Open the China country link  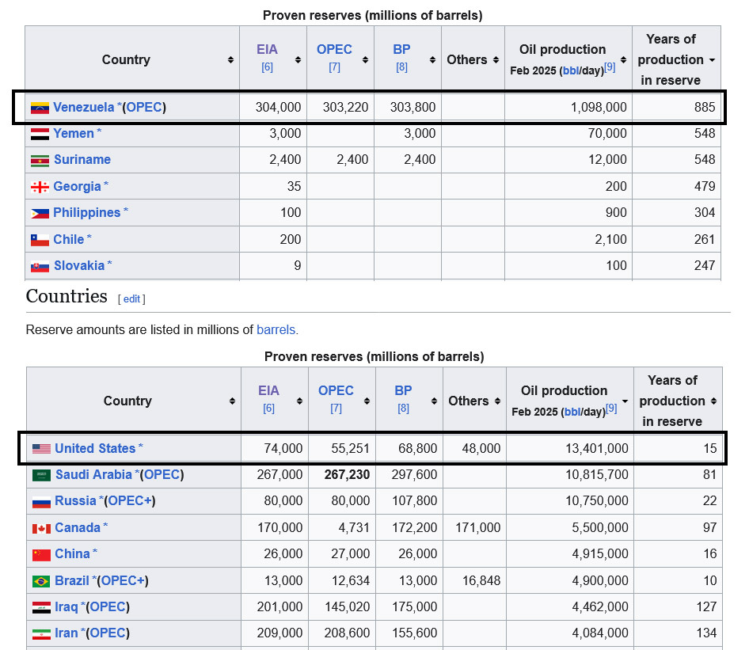[x=72, y=554]
